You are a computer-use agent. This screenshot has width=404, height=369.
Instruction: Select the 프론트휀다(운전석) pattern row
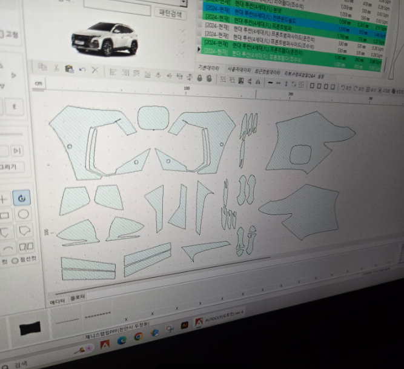[x=291, y=50]
